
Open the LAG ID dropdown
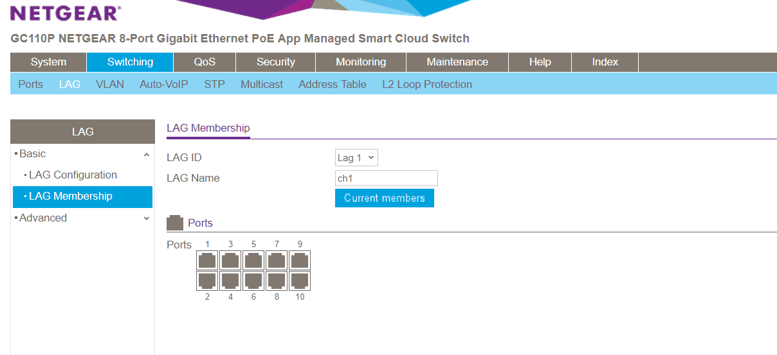[357, 158]
